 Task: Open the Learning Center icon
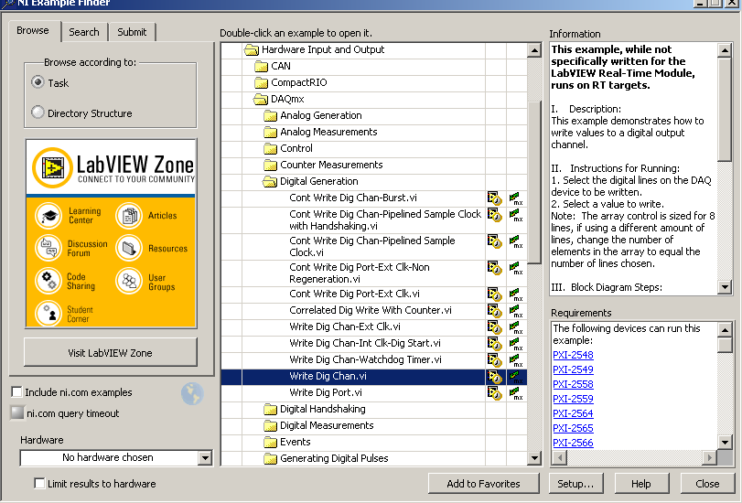point(48,216)
